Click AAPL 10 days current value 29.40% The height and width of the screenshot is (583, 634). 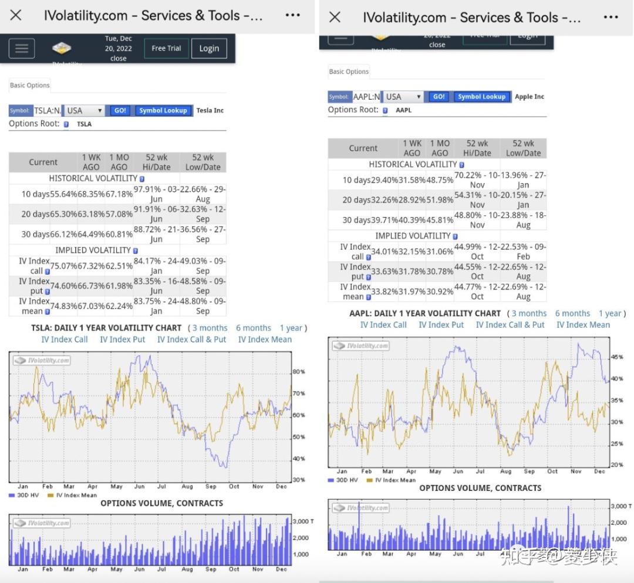[x=385, y=180]
